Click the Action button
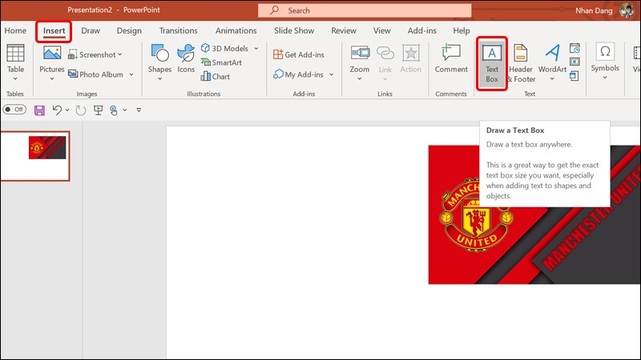 click(411, 58)
